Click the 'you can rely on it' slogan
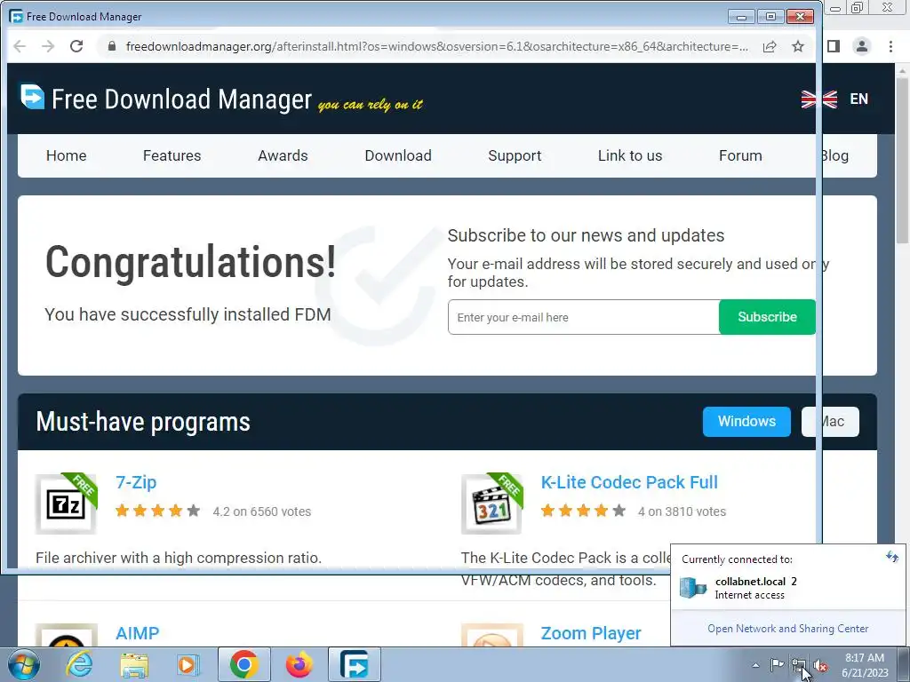This screenshot has width=910, height=682. coord(371,105)
